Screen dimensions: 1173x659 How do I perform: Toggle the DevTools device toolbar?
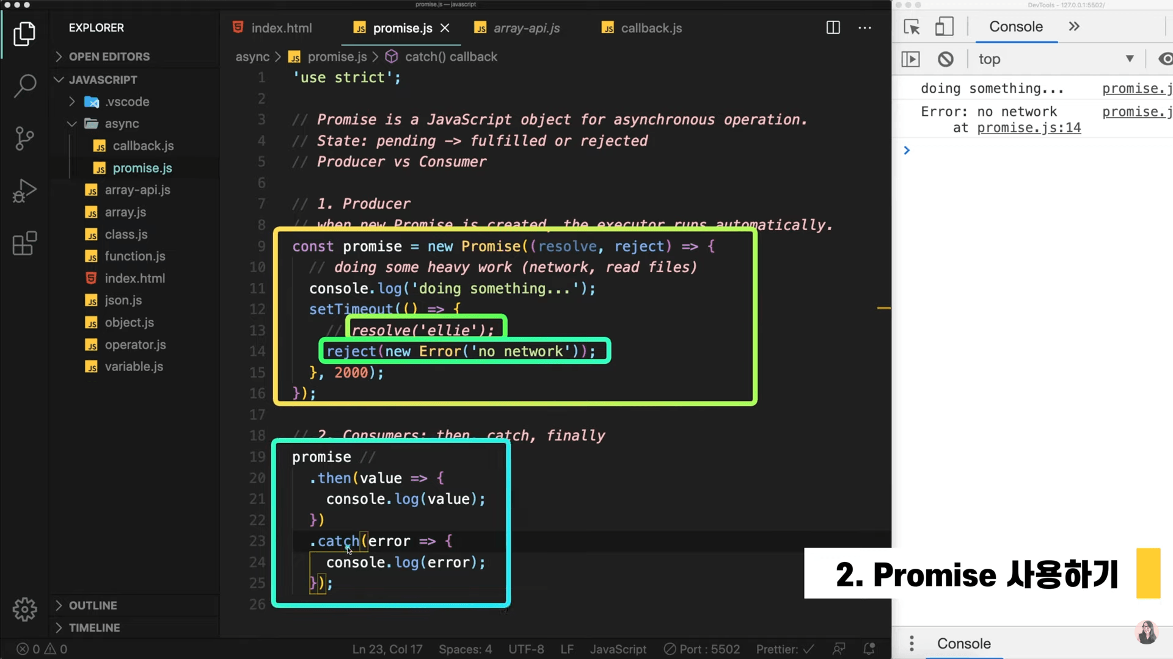(x=944, y=27)
